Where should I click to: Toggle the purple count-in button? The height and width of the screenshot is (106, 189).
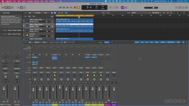(123, 8)
